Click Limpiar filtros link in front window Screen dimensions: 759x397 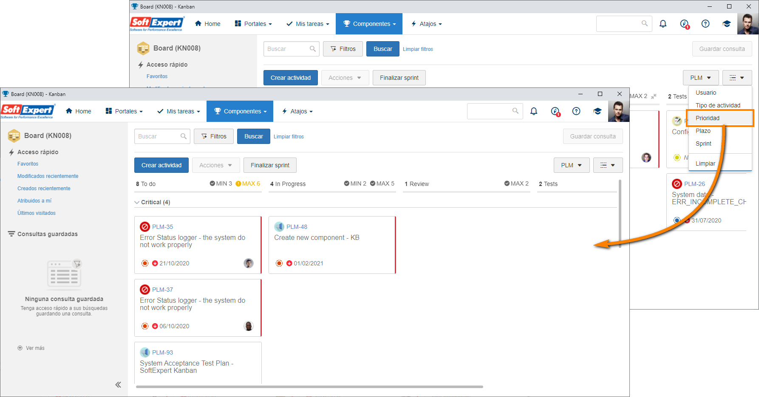pyautogui.click(x=289, y=137)
